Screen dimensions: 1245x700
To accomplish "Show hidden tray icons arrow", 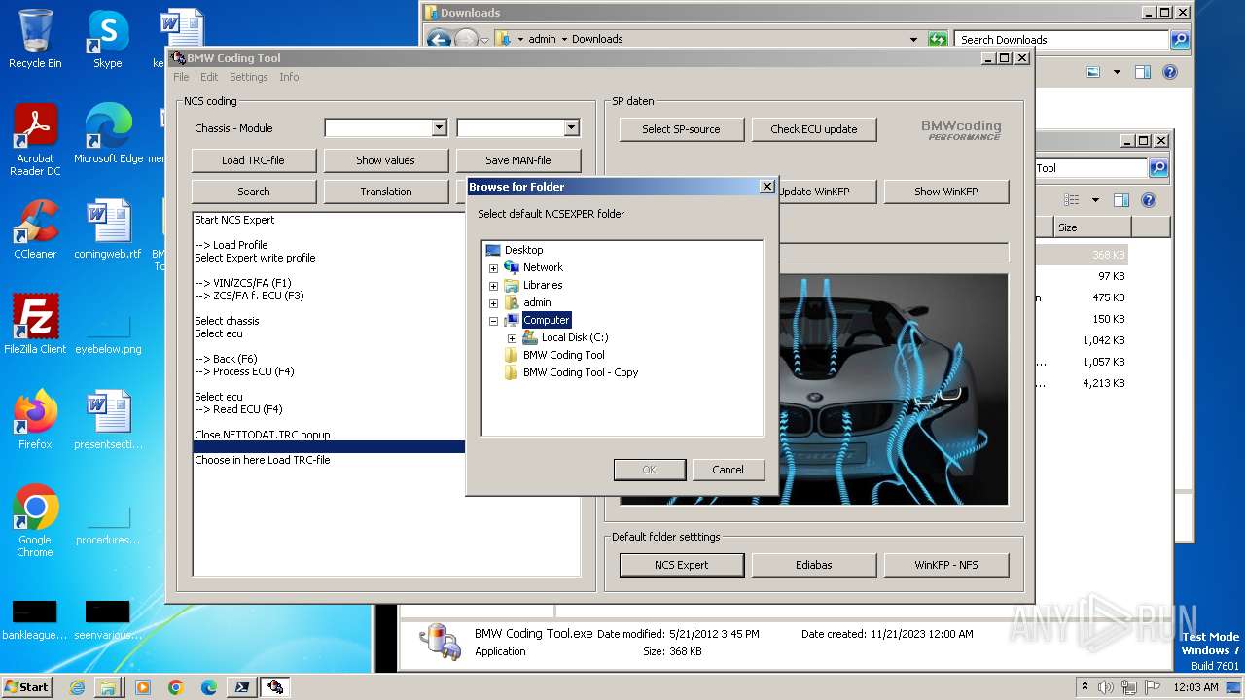I will (1085, 686).
